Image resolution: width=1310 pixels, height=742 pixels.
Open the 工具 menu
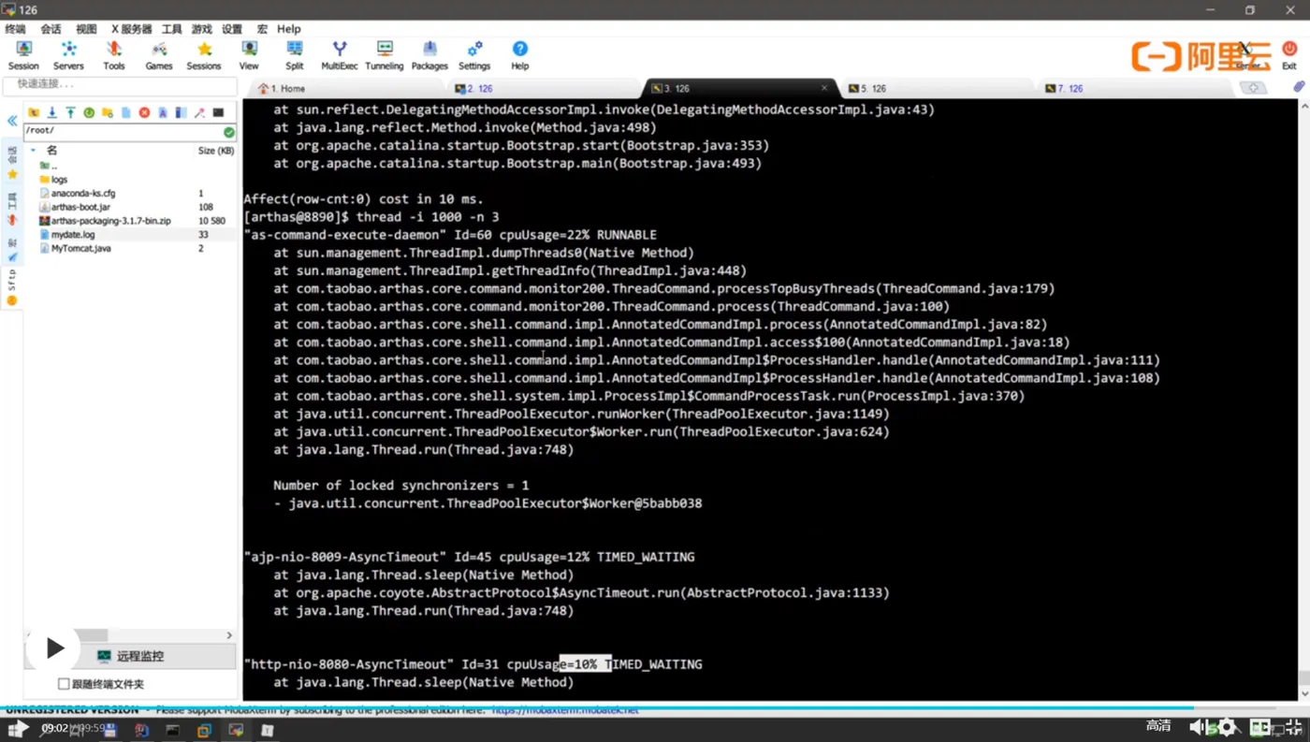pos(172,29)
